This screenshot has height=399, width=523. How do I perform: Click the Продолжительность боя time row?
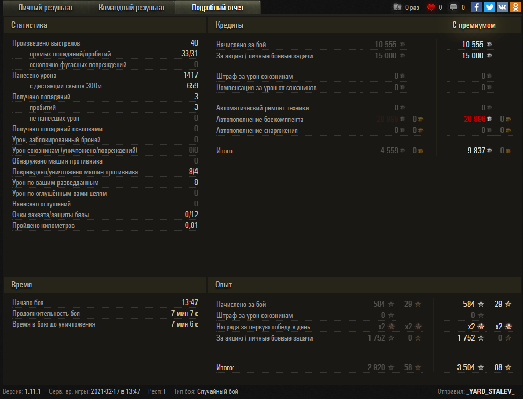tap(105, 313)
